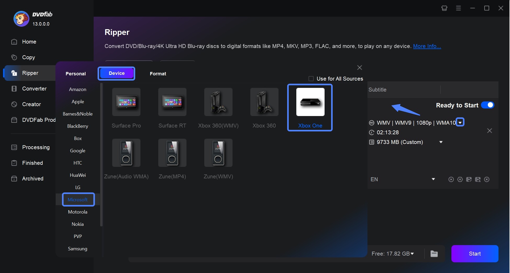Click the Subtitle column header

pyautogui.click(x=377, y=90)
